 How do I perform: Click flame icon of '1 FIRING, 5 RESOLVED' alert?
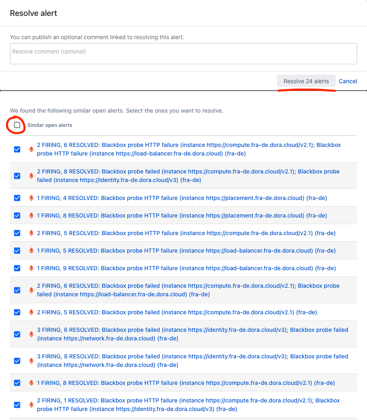coord(31,251)
